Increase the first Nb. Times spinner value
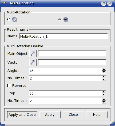The image size is (115, 126). [x=104, y=77]
